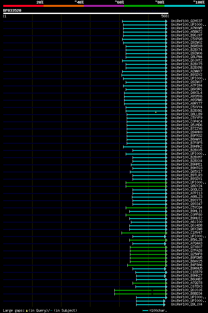Click the green alignment bar for UniRef100_Q0J0J6
208x313 pixels.
coord(141,290)
